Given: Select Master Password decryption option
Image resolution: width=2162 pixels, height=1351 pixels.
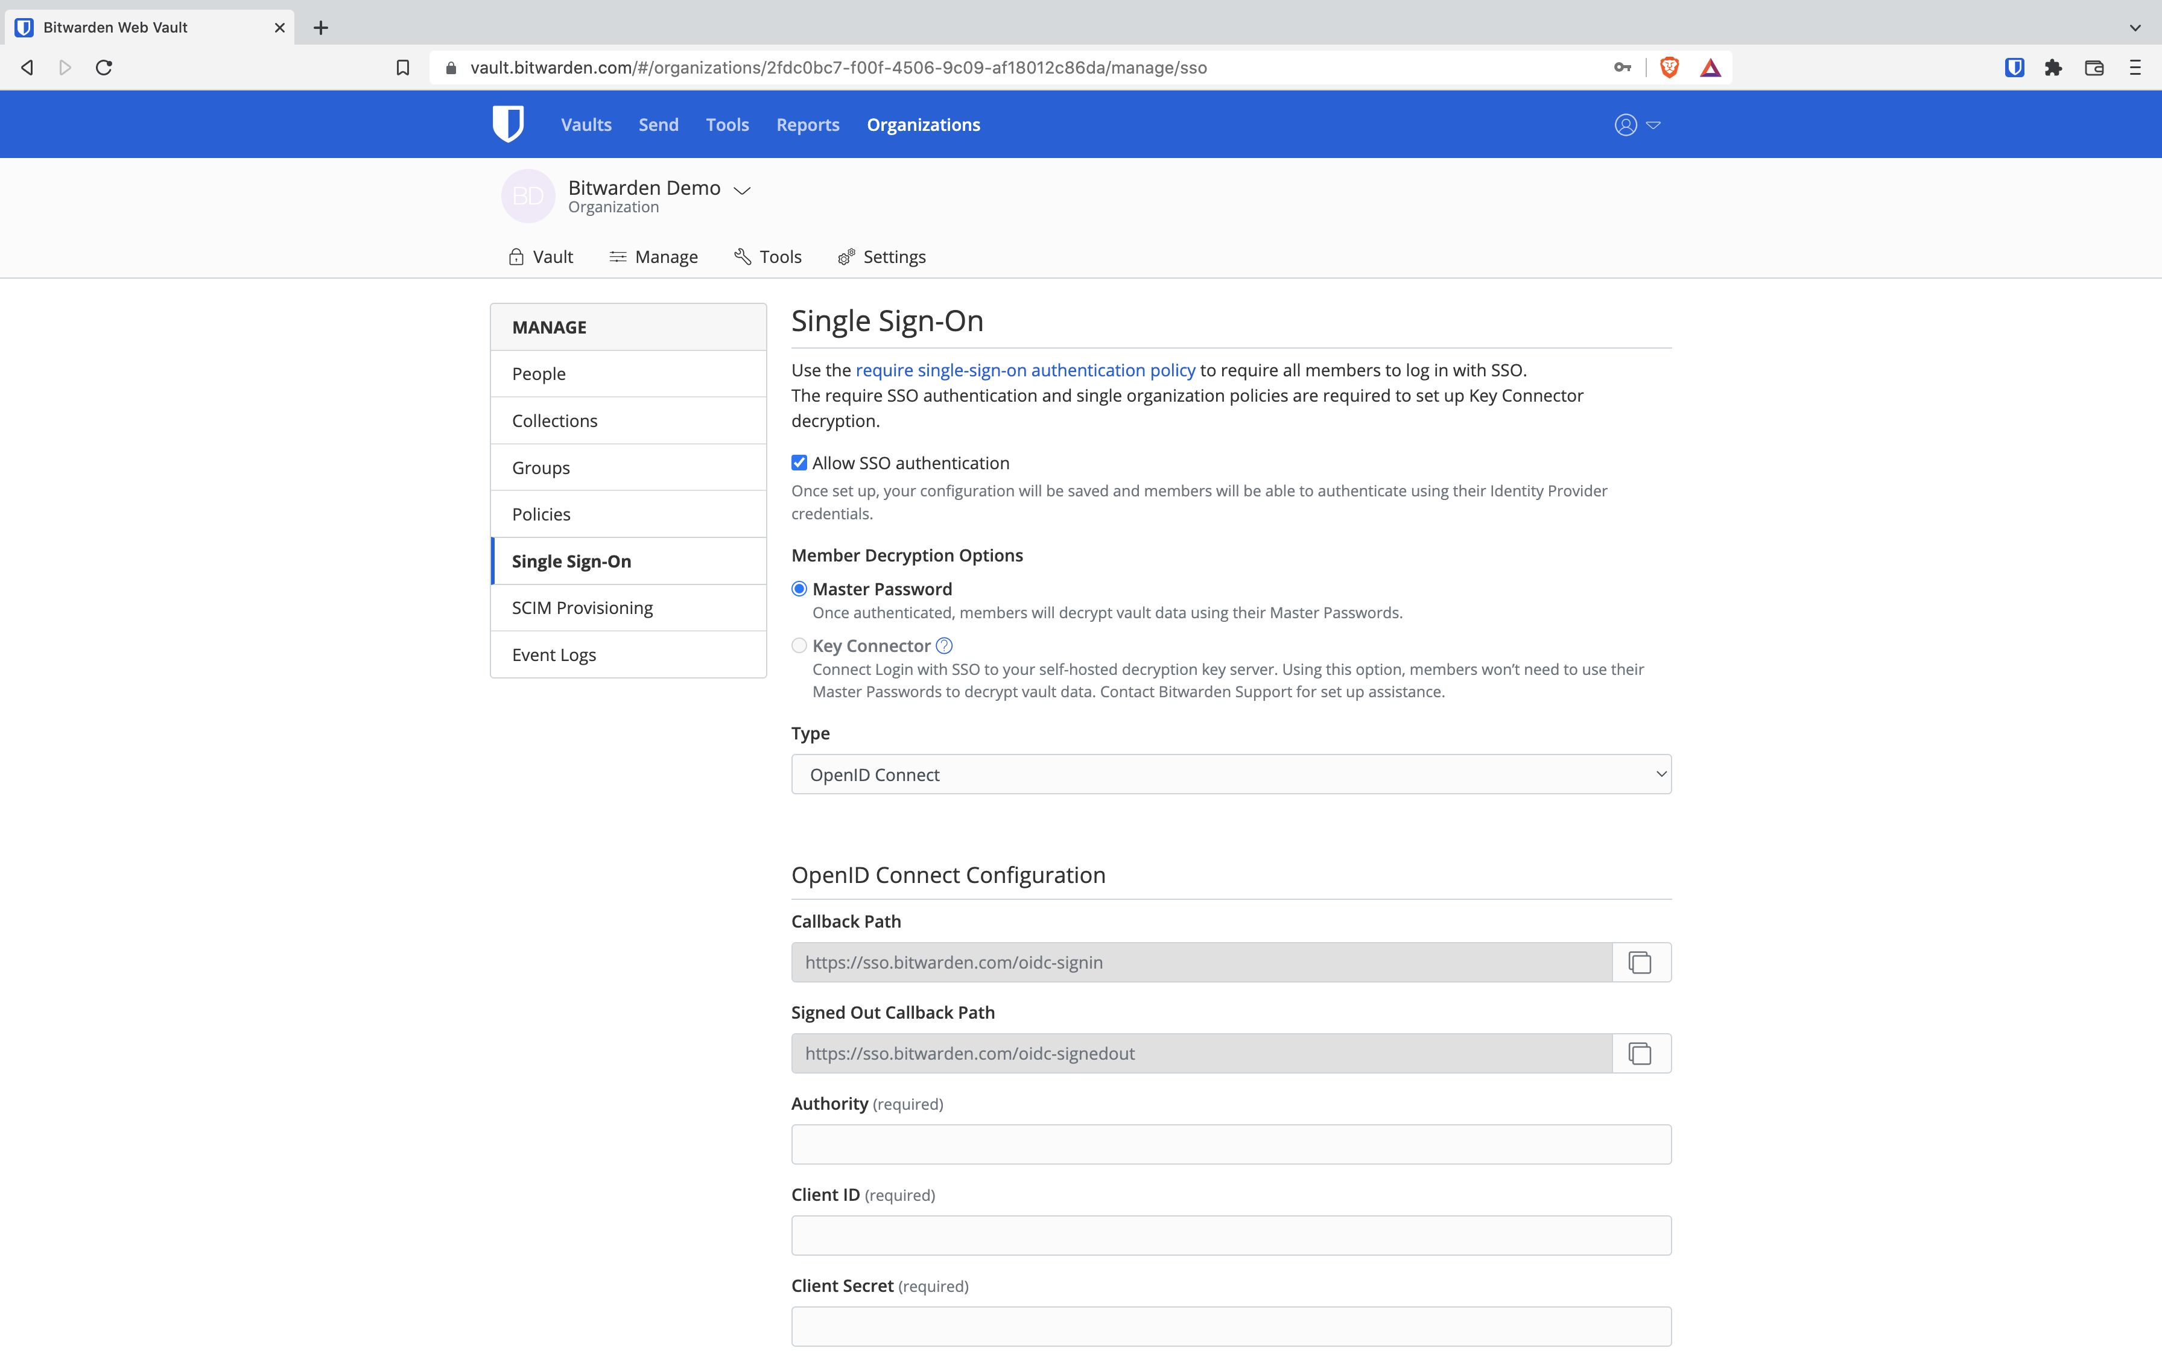Looking at the screenshot, I should 799,589.
